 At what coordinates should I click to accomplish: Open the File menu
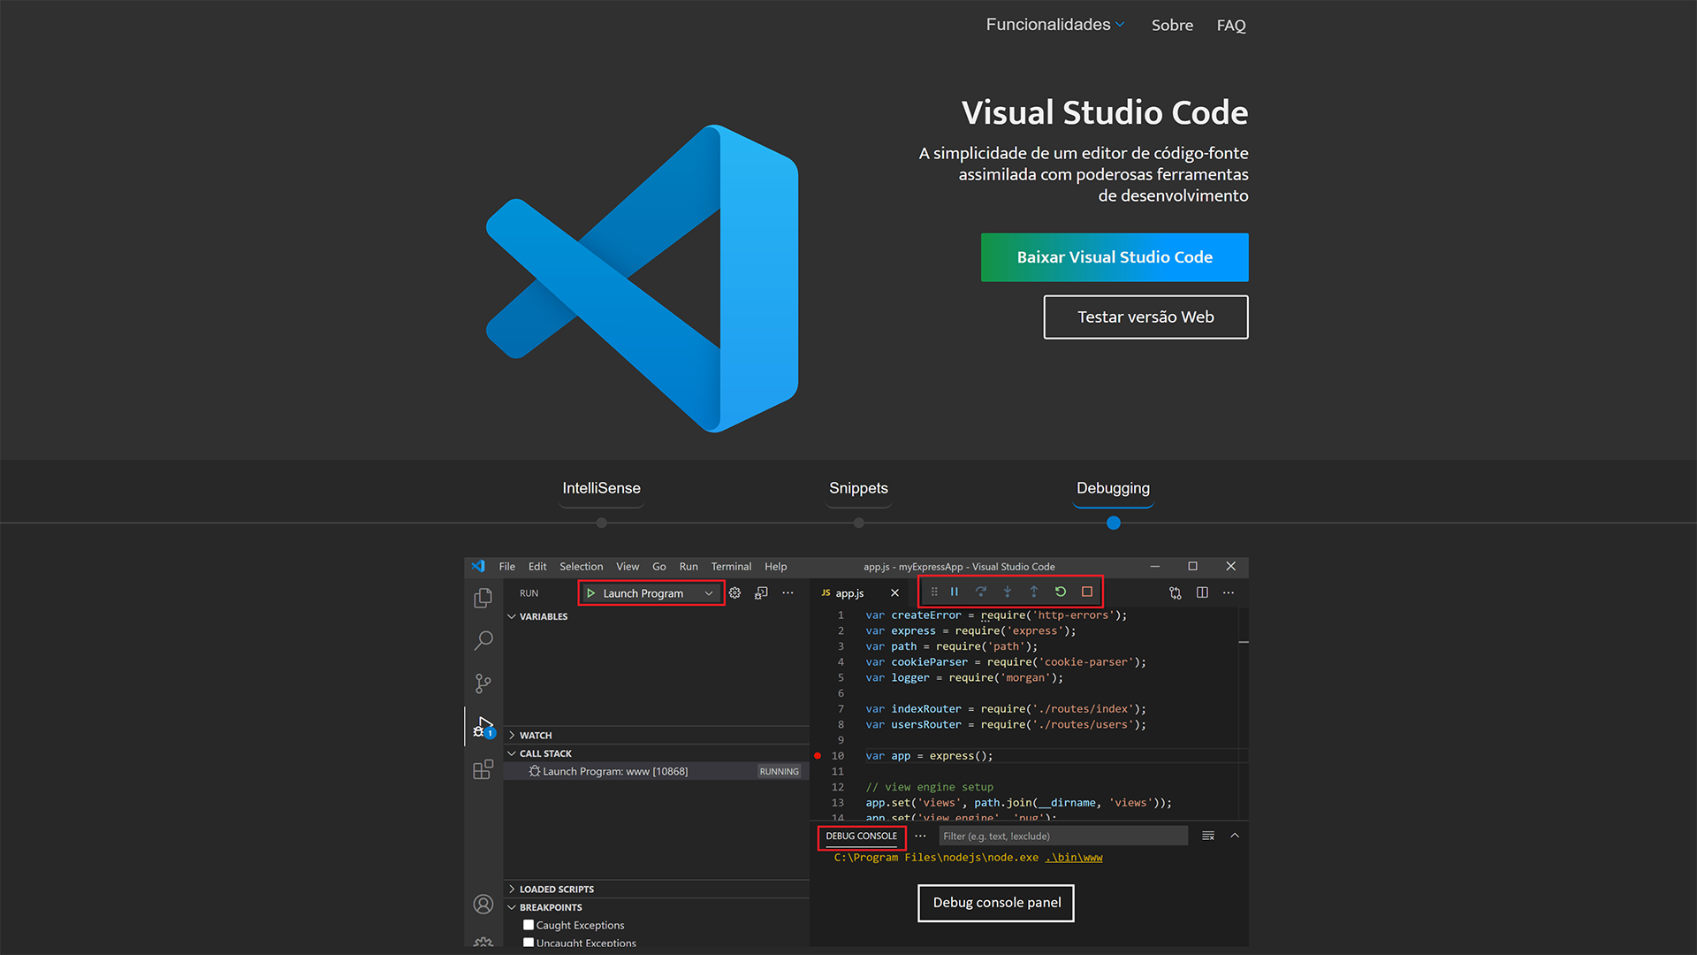[506, 567]
